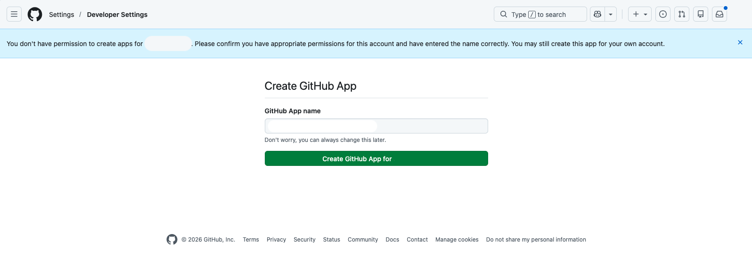Click the Create GitHub App for button
This screenshot has height=266, width=752.
point(376,158)
